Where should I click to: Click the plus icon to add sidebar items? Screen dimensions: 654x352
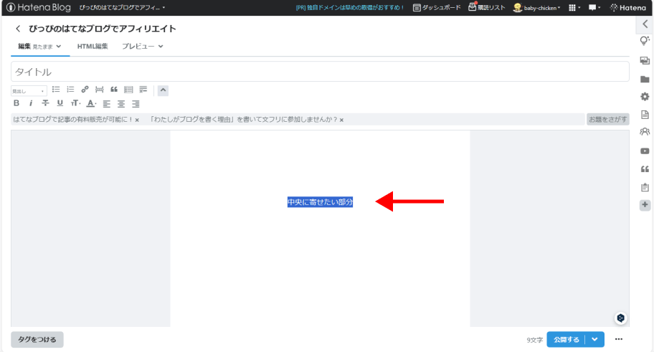coord(645,205)
